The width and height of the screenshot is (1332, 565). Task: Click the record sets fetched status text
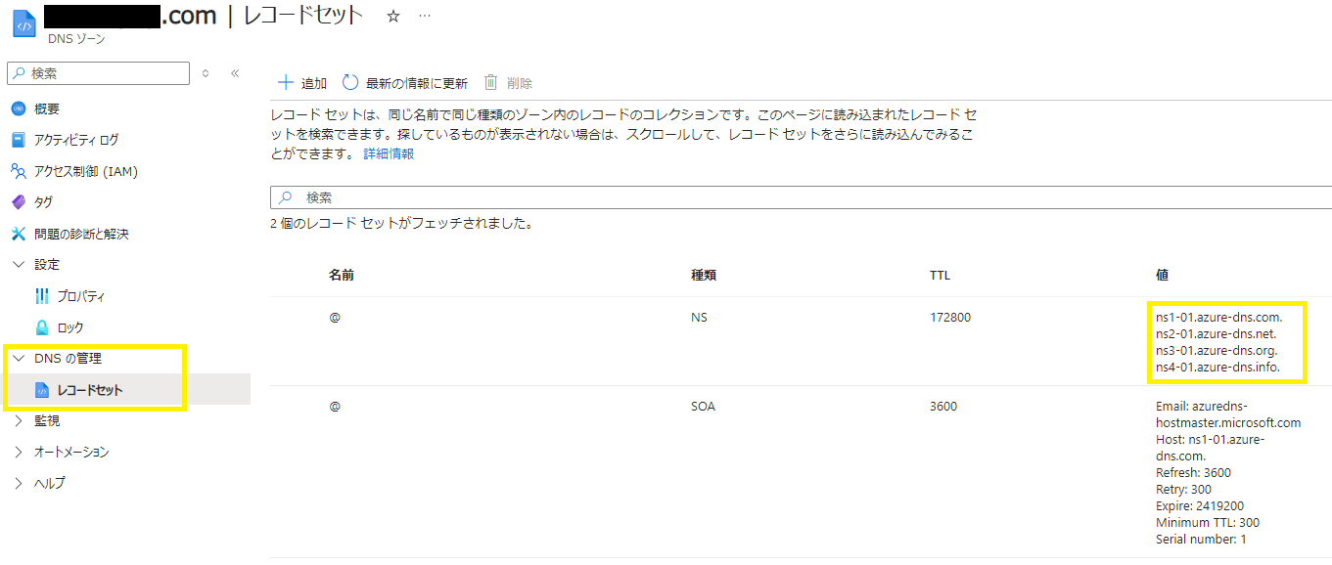coord(402,224)
